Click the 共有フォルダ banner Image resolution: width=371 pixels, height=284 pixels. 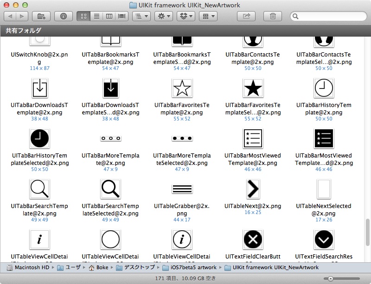(x=185, y=31)
